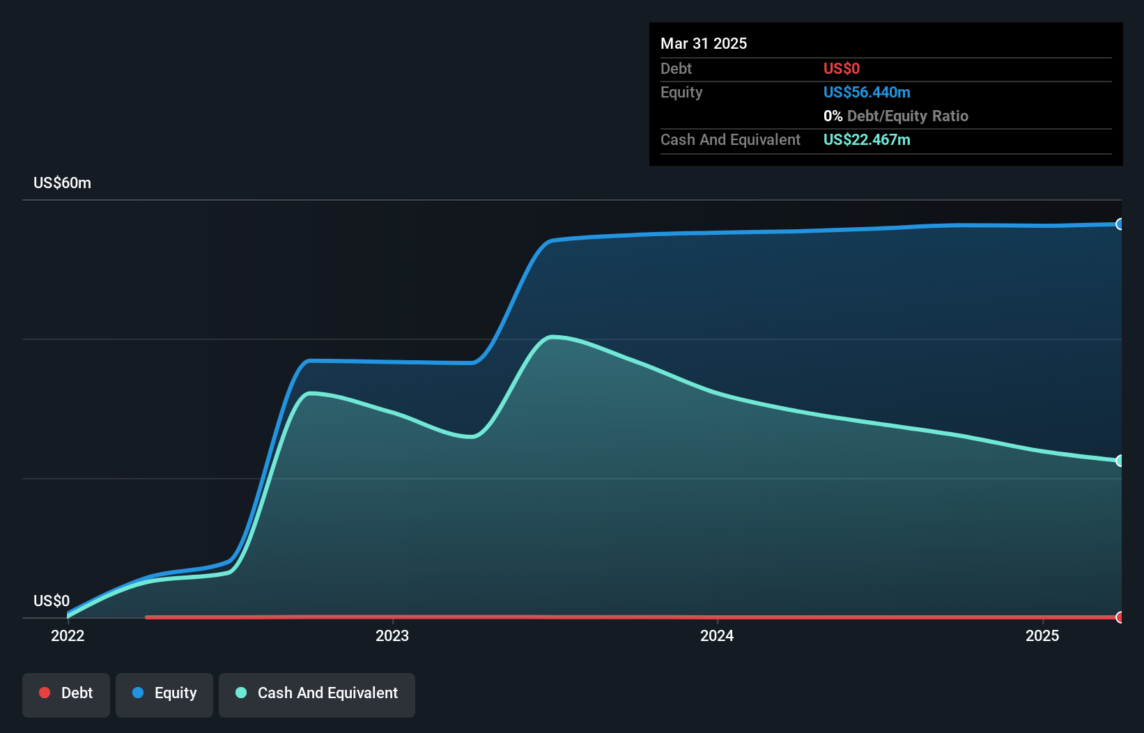Viewport: 1144px width, 733px height.
Task: Click the 2023 x-axis label
Action: (392, 635)
